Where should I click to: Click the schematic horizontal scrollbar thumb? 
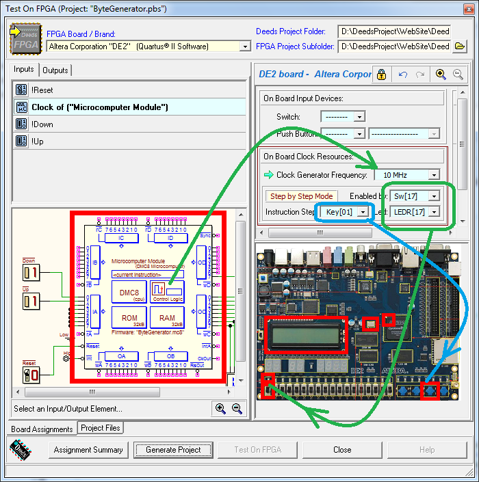92,392
